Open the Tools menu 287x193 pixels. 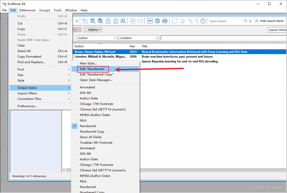57,10
